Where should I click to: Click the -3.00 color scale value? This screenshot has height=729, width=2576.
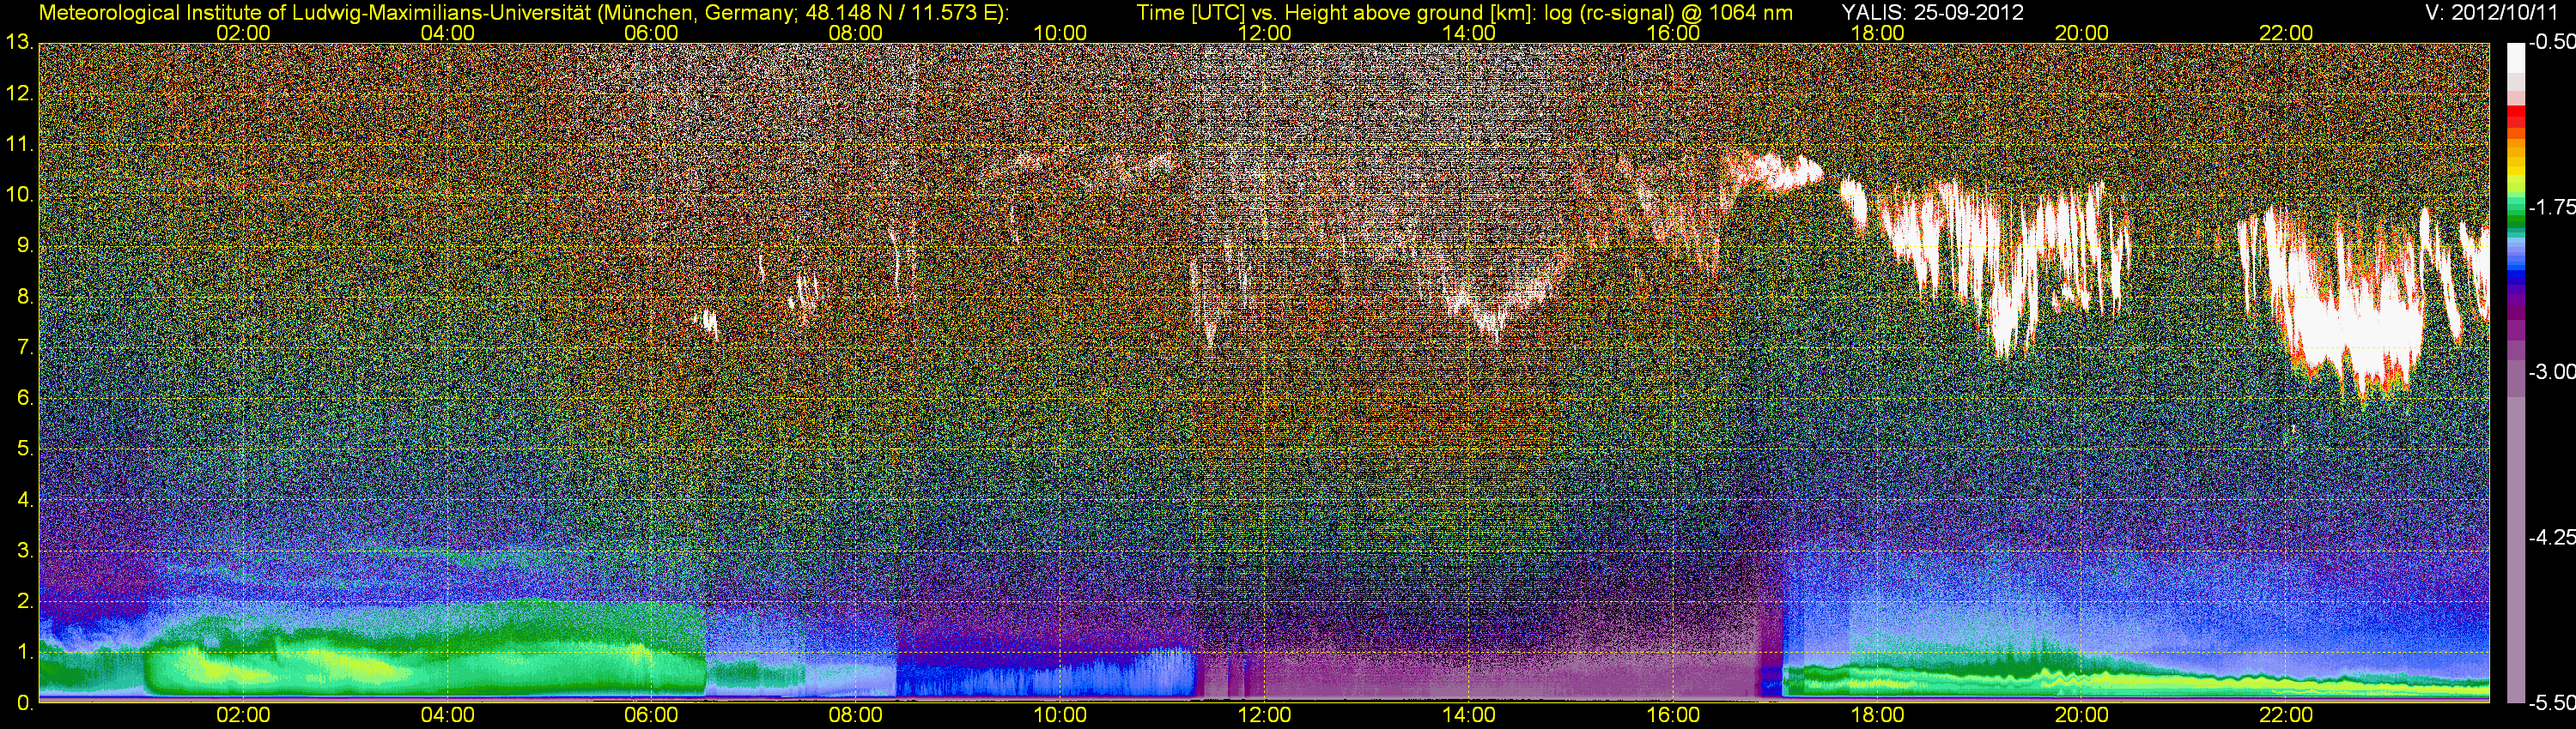coord(2551,372)
